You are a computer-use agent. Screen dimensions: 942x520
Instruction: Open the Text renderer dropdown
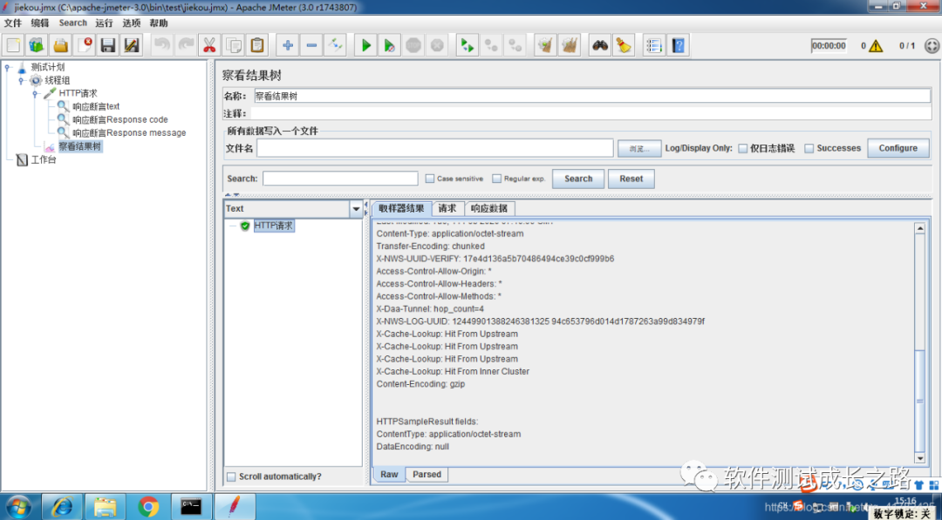(356, 209)
